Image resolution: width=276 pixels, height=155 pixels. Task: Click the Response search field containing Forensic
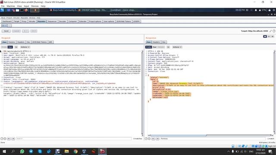(x=213, y=139)
